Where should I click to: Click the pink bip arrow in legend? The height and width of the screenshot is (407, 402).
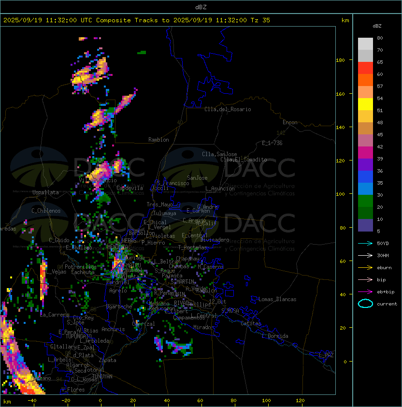click(x=365, y=279)
